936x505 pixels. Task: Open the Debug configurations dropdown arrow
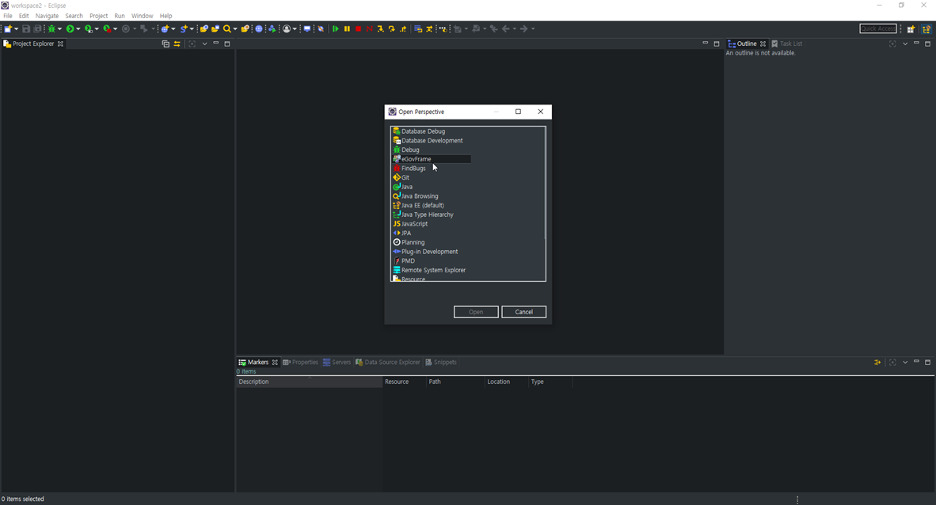pos(59,28)
